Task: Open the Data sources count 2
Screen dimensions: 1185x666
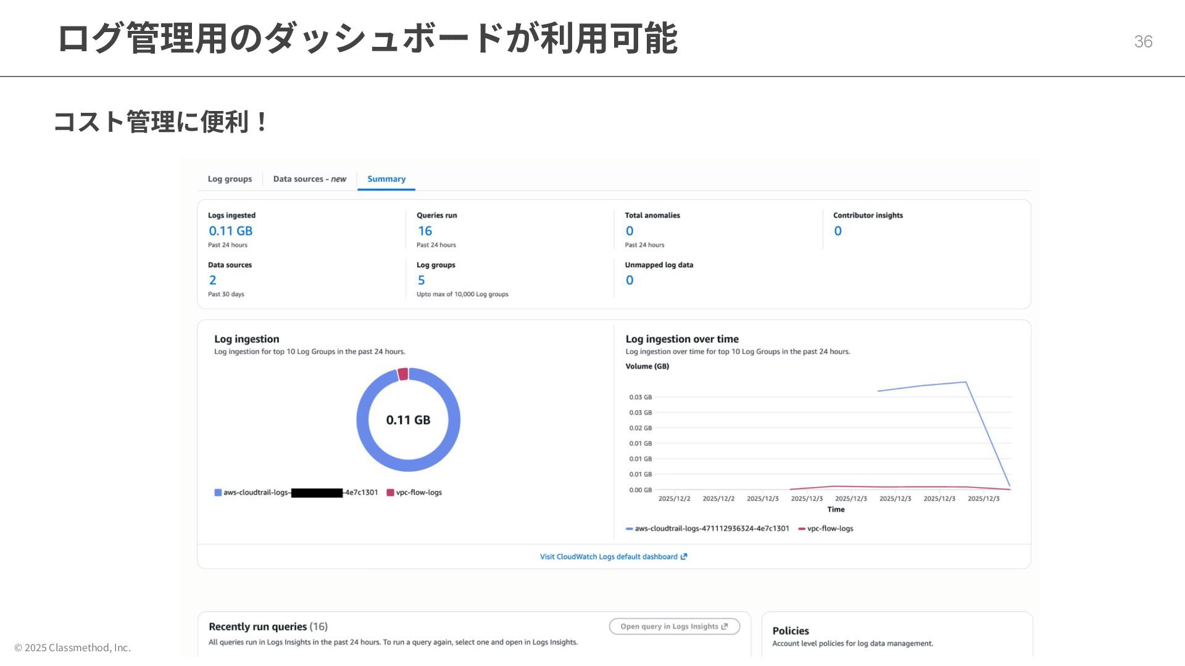Action: (212, 280)
